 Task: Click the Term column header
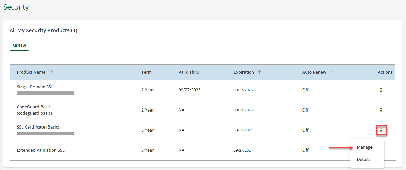point(147,72)
